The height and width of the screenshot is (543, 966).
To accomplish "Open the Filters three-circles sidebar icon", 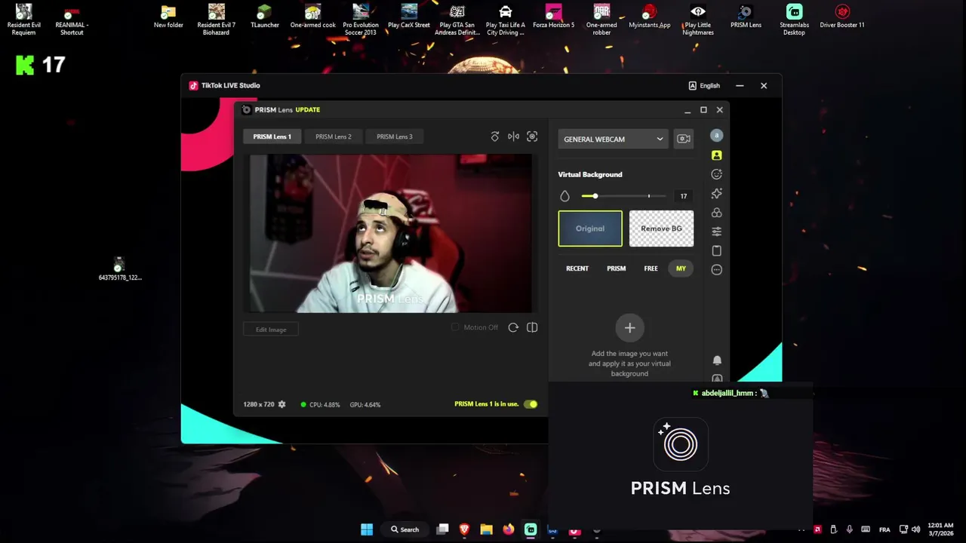I will click(x=716, y=213).
